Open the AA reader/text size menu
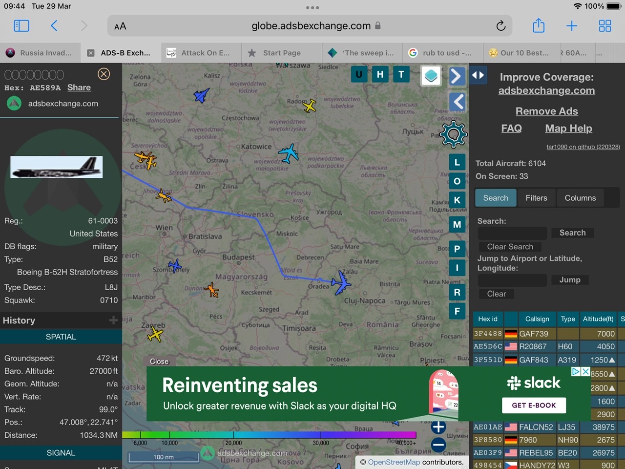Image resolution: width=625 pixels, height=469 pixels. click(120, 26)
